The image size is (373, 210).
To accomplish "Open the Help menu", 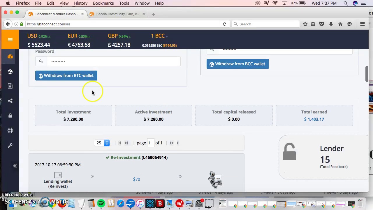I will [x=159, y=3].
